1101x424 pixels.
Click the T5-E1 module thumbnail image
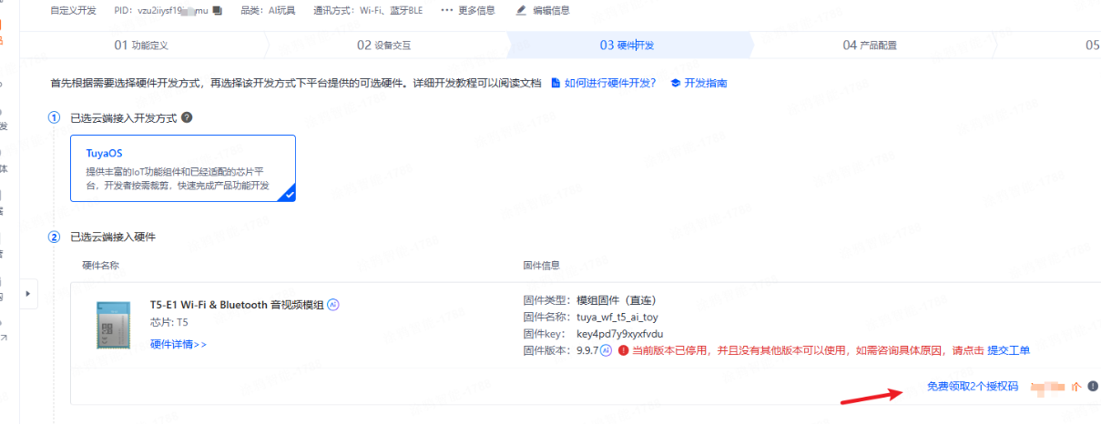[x=114, y=324]
